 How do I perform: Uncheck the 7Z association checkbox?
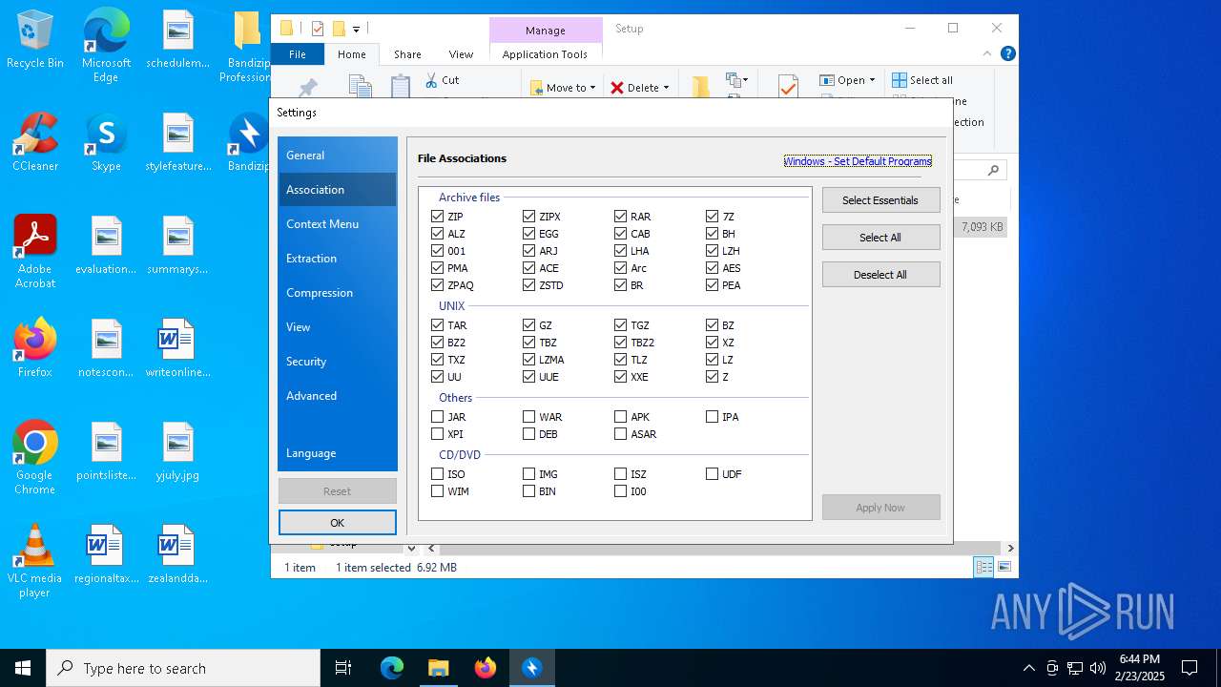[x=713, y=217]
